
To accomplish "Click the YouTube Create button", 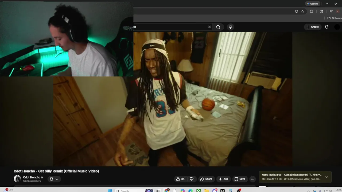I will [x=313, y=27].
